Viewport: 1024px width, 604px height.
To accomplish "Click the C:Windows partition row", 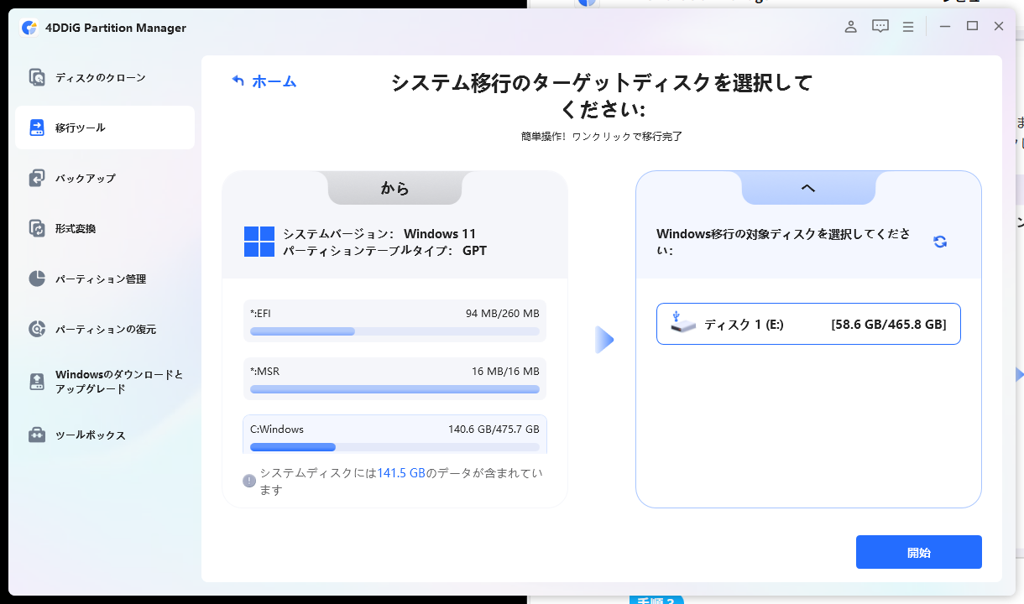I will (x=394, y=435).
